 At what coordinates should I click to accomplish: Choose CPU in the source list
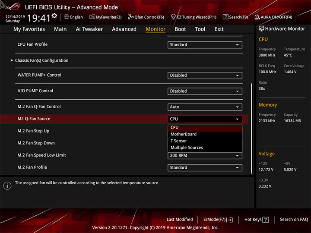(205, 128)
